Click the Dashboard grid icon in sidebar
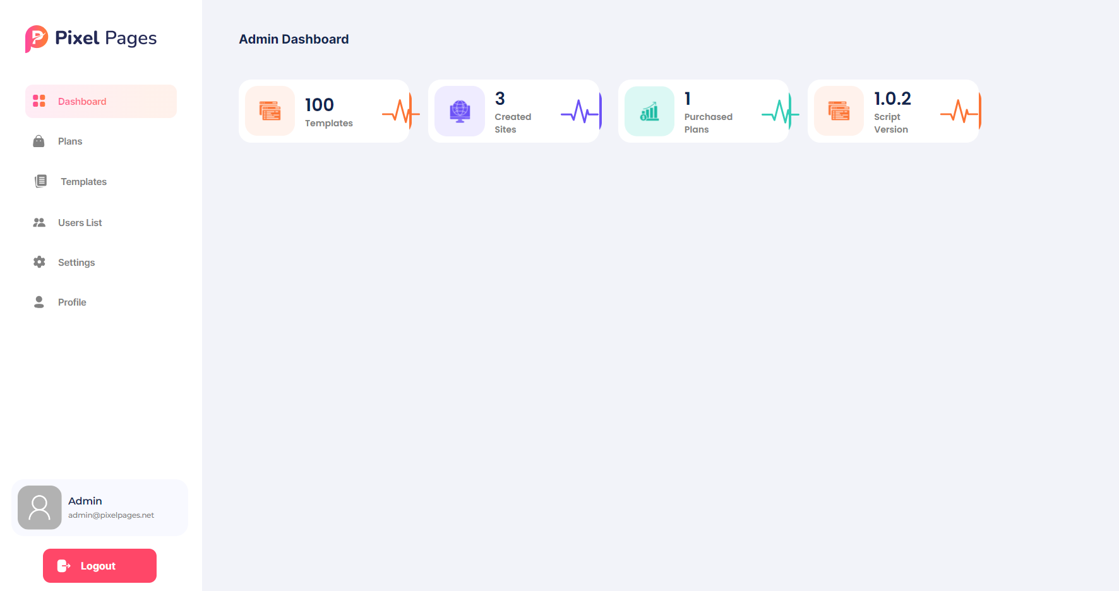This screenshot has width=1119, height=591. [39, 101]
